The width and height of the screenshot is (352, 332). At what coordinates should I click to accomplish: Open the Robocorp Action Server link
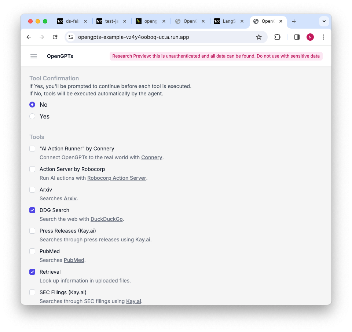coord(117,178)
